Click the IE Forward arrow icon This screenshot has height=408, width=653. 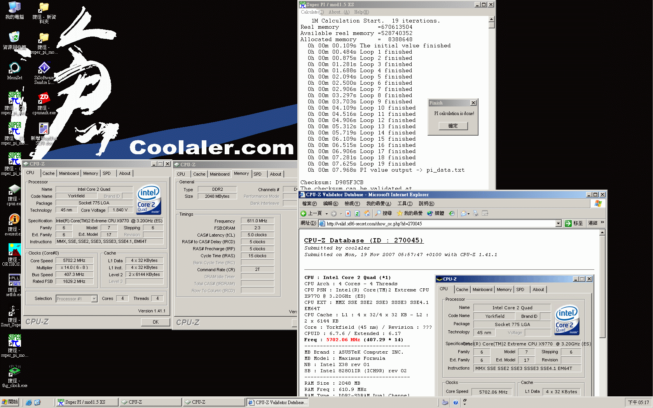333,213
